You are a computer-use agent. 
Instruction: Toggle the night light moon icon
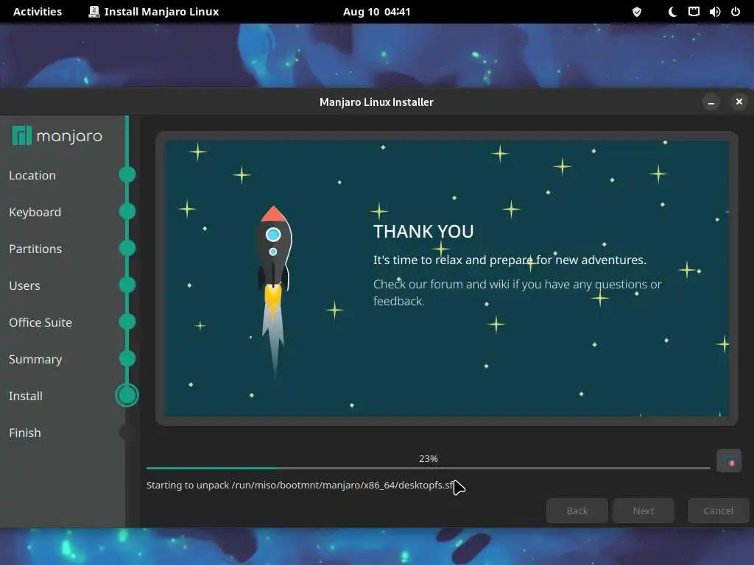(x=672, y=12)
